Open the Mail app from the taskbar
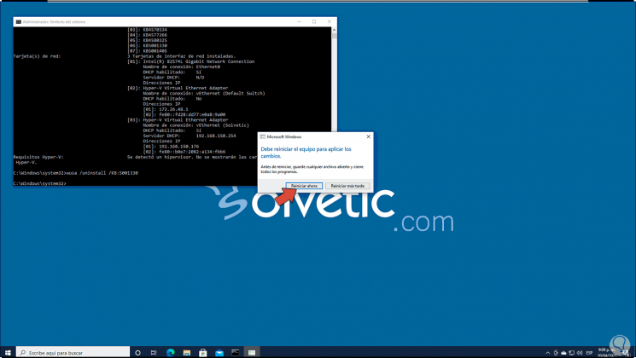 (219, 353)
